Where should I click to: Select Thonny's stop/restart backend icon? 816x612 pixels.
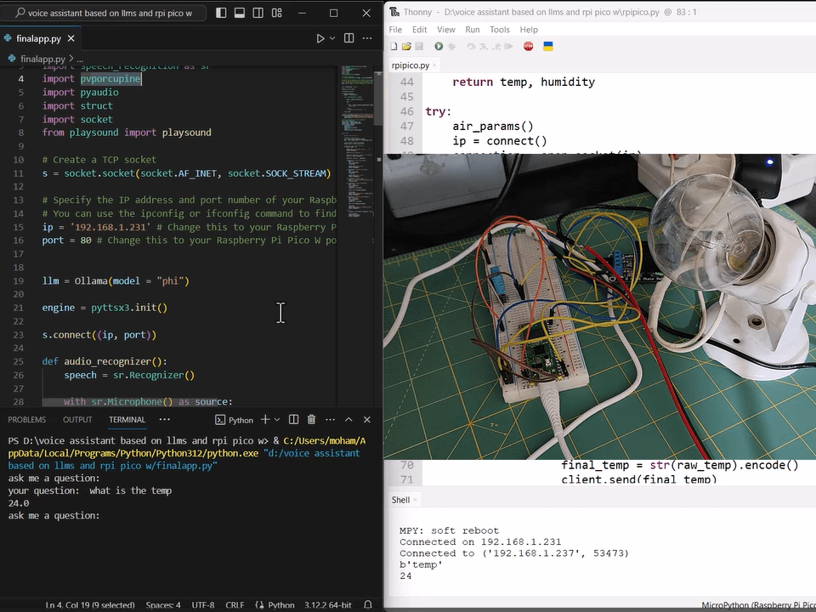(x=527, y=46)
